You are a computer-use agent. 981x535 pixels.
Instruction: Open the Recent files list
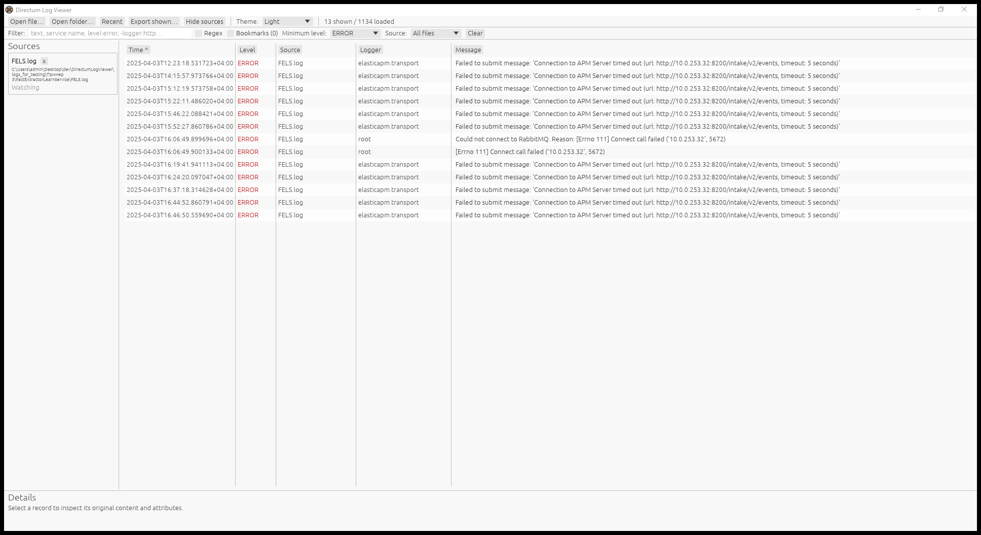tap(112, 21)
